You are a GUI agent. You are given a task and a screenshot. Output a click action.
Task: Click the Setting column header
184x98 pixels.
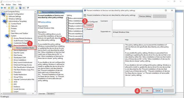69,15
